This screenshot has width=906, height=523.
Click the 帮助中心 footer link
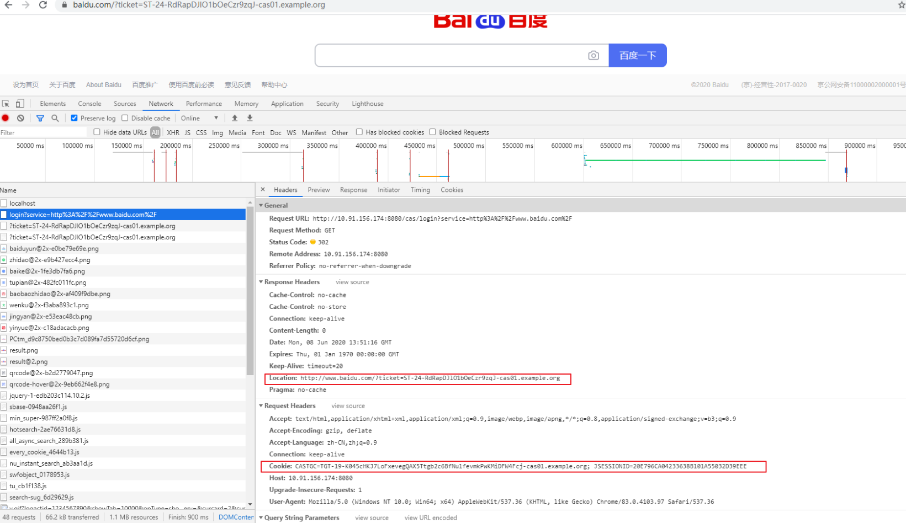coord(274,85)
